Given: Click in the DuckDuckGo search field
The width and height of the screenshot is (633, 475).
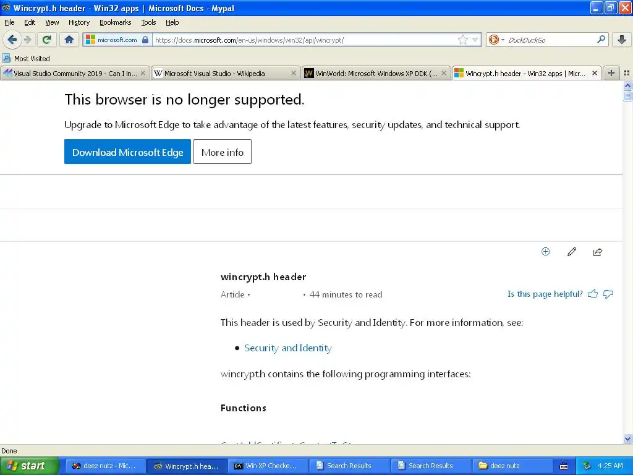Looking at the screenshot, I should click(551, 40).
